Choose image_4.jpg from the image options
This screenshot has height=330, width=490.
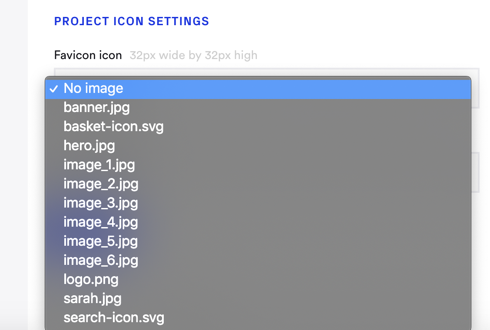[101, 222]
